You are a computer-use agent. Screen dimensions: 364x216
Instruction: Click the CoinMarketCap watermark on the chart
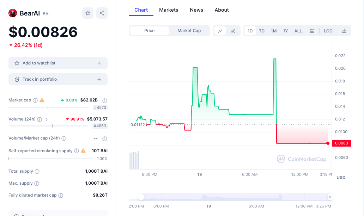302,159
